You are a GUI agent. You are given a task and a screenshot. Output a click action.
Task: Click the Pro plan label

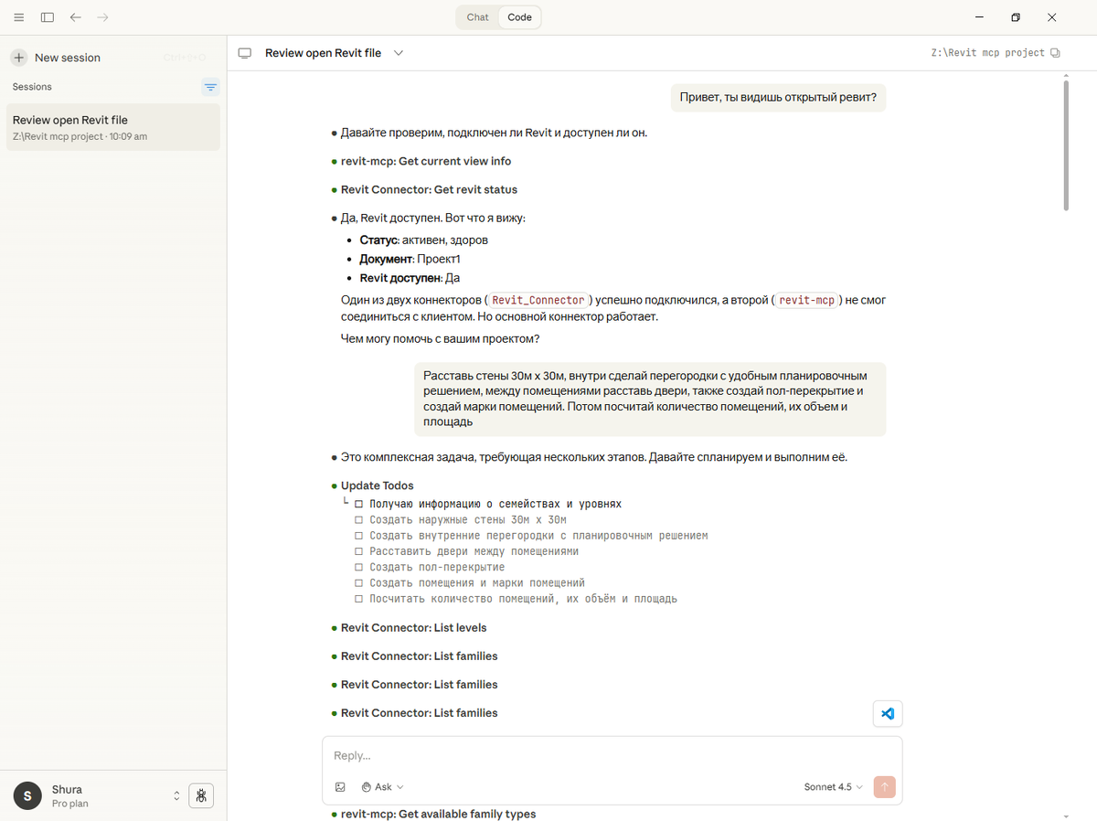pyautogui.click(x=70, y=804)
